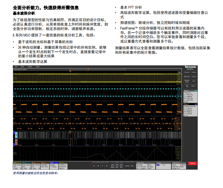Click the Ch 1 540 mV/div value
Screen dimensions: 223x188
[x=17, y=165]
